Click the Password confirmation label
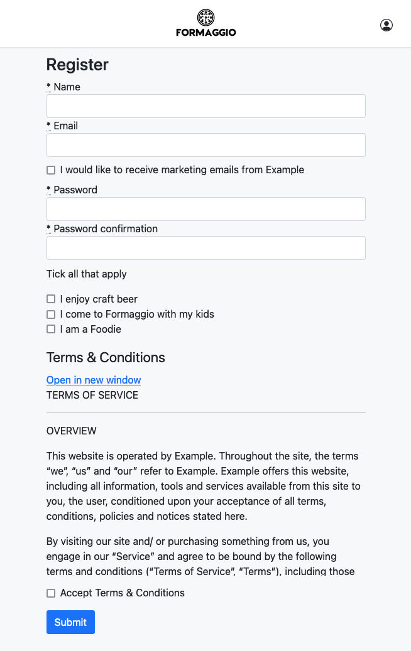411x651 pixels. click(x=106, y=229)
